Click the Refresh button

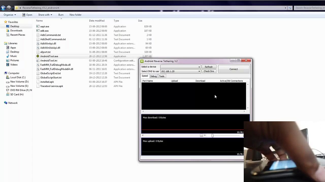tap(209, 67)
